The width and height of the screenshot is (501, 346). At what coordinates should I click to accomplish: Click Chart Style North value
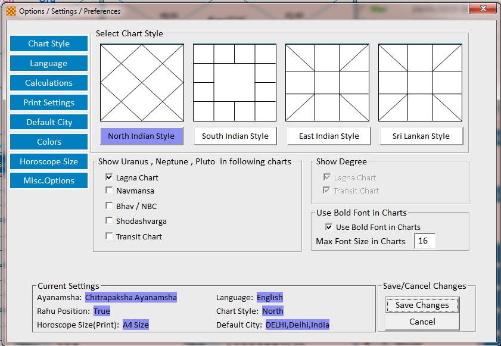(273, 311)
